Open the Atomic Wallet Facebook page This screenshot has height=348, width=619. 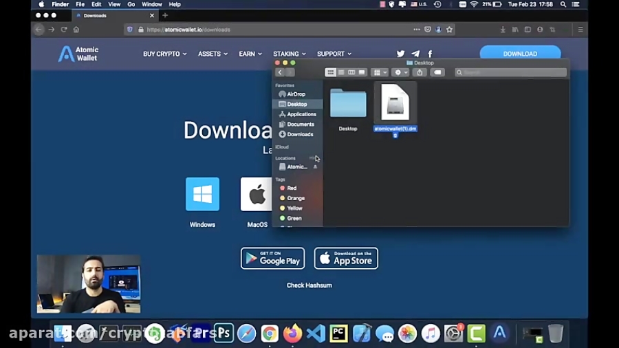click(430, 54)
